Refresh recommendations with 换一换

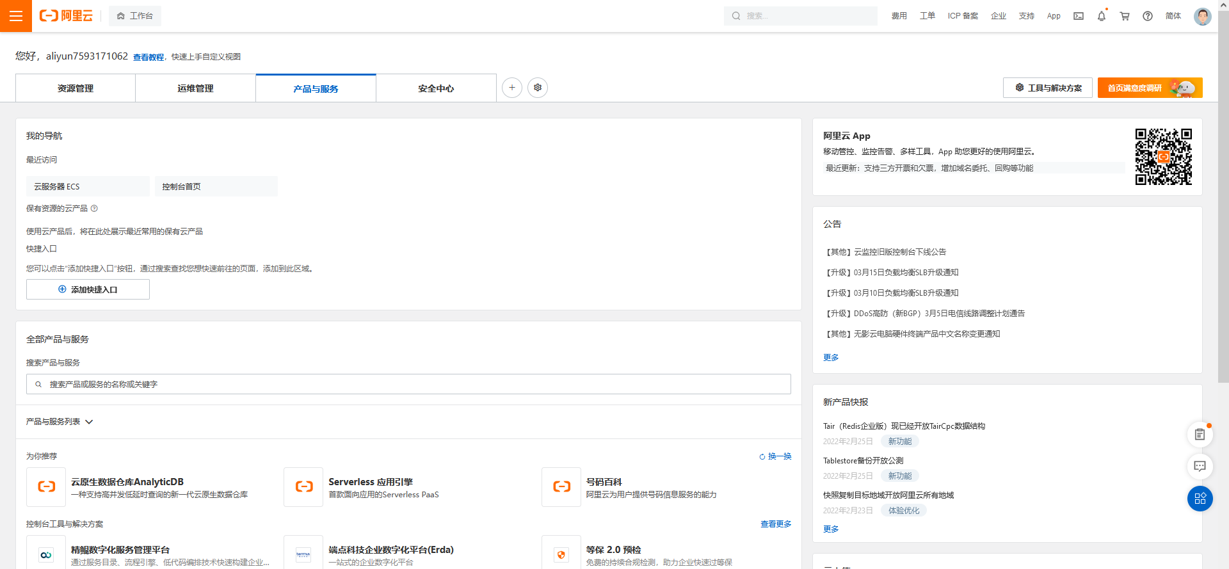pos(775,456)
